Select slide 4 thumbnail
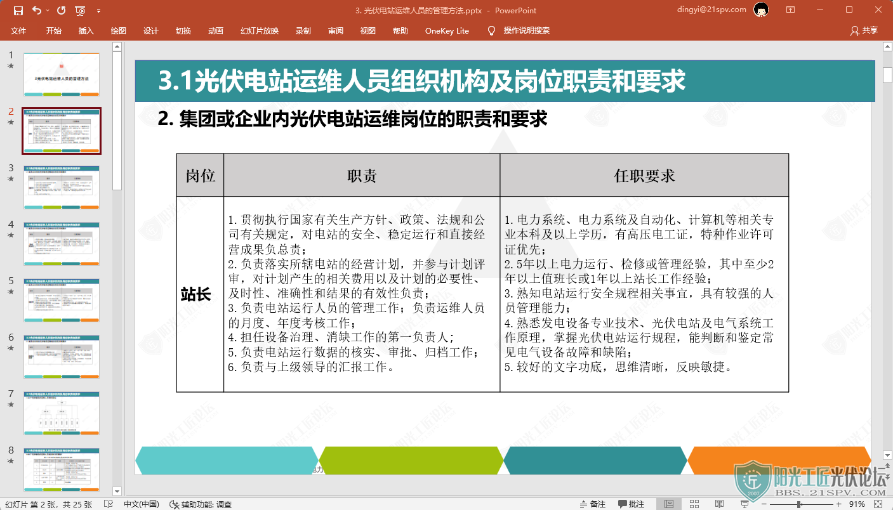This screenshot has height=510, width=893. 62,244
